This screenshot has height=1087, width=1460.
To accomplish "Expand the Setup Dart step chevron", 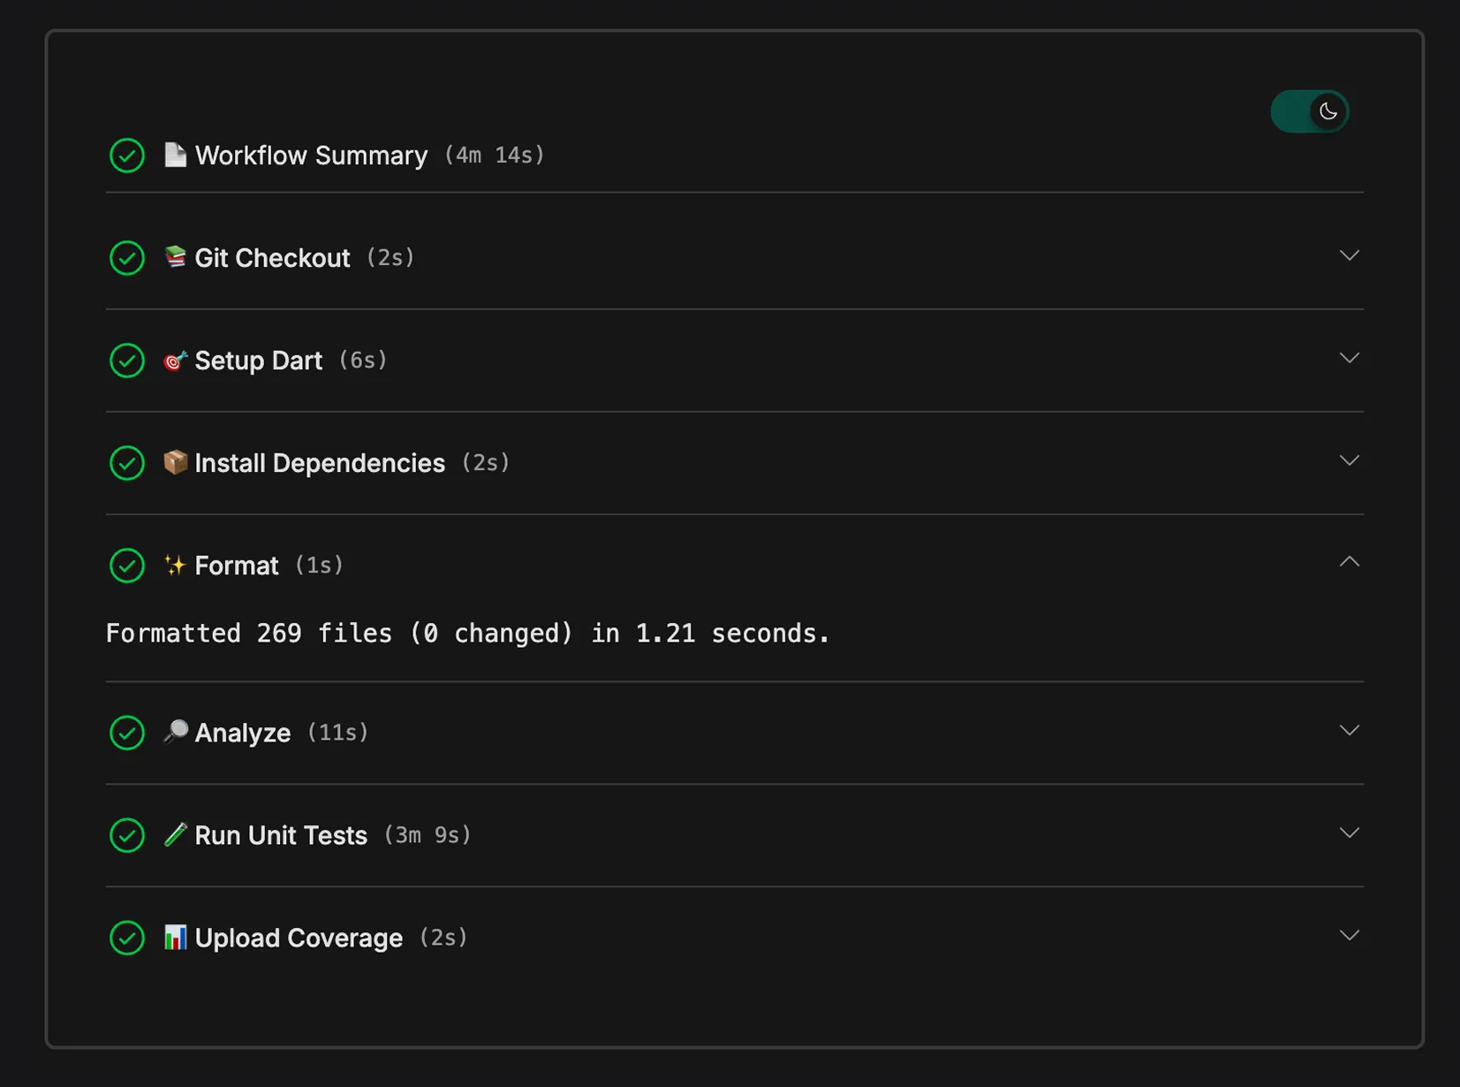I will click(1349, 358).
